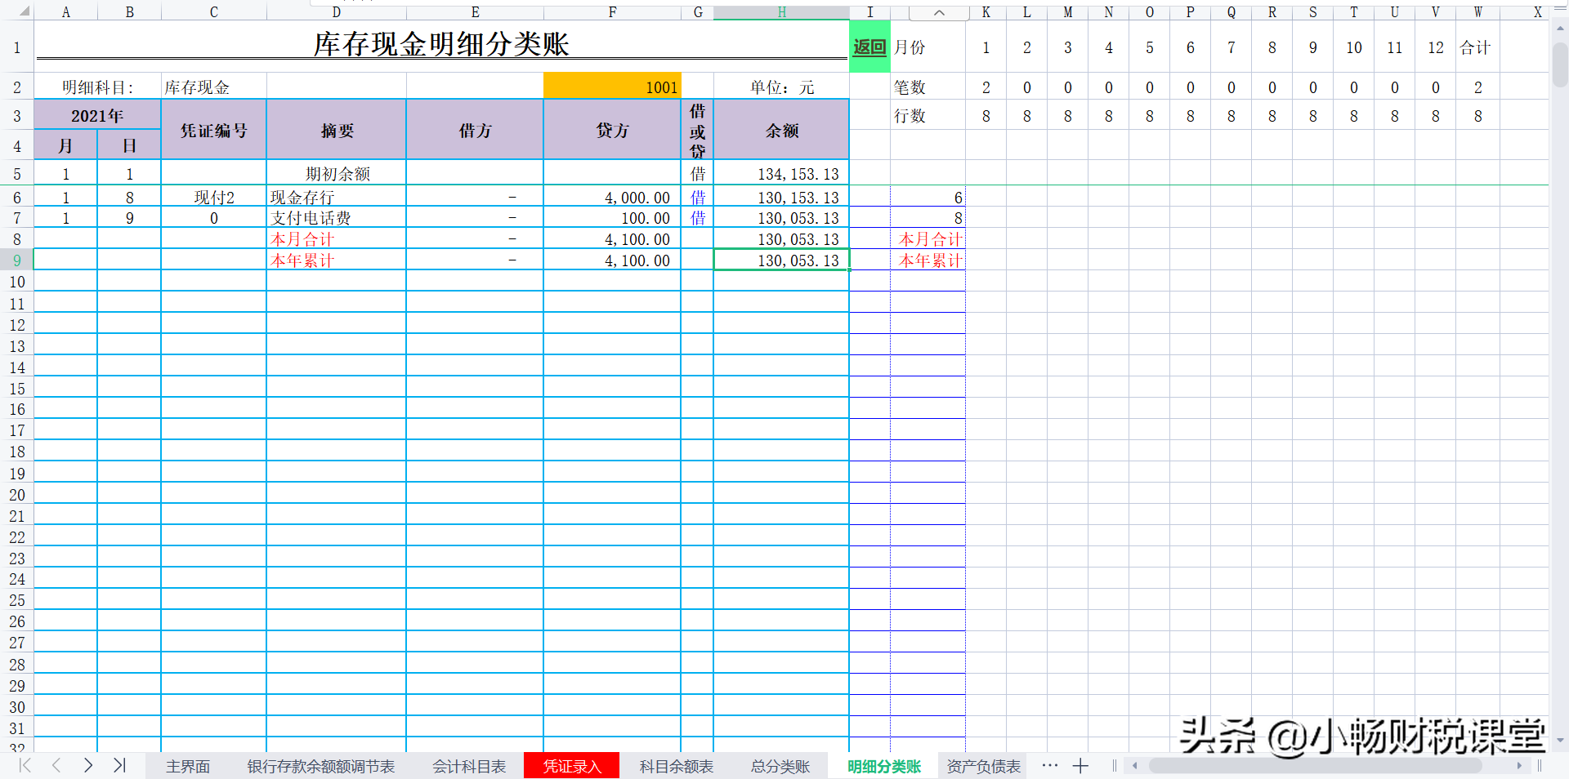
Task: Switch to the 主界面 sheet tab
Action: [188, 766]
